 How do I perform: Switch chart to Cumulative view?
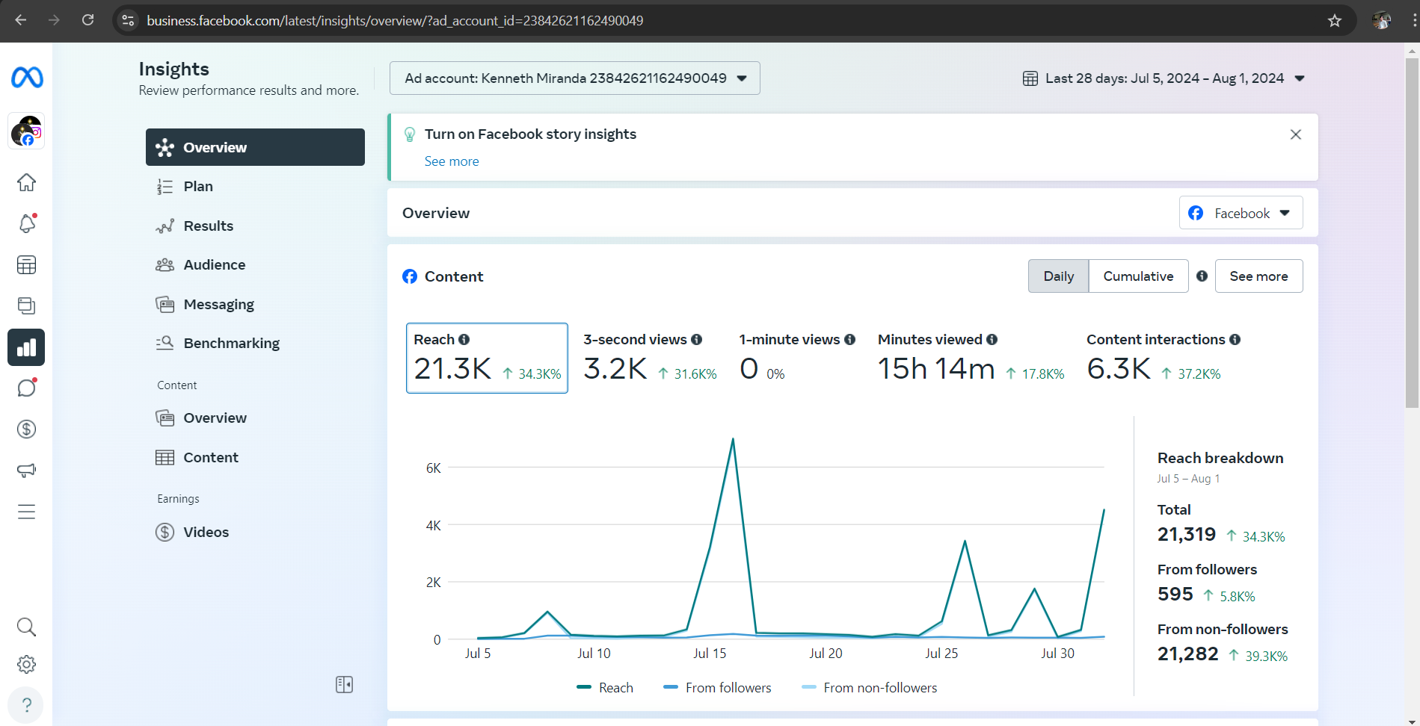click(1138, 276)
